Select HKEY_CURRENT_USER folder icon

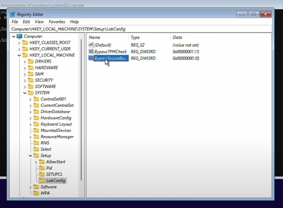point(25,49)
